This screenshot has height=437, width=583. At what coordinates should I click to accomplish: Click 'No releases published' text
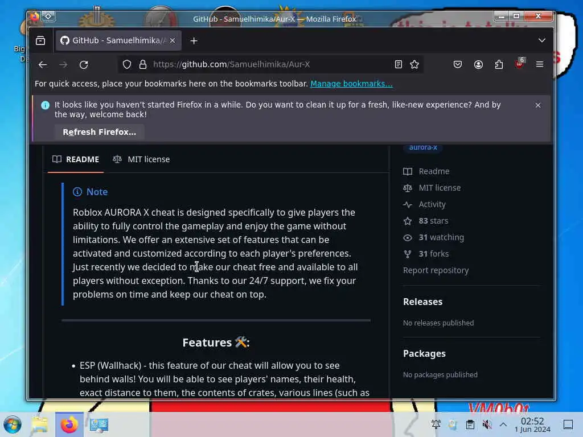[438, 323]
